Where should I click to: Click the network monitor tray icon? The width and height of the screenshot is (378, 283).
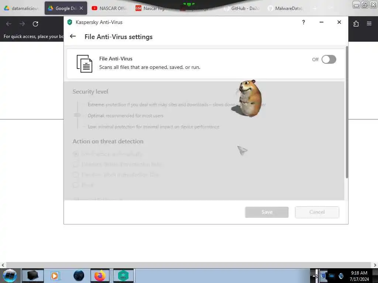pos(332,276)
